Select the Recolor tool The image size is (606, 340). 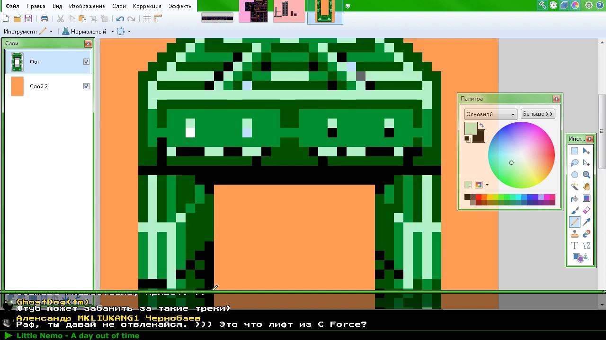point(587,234)
